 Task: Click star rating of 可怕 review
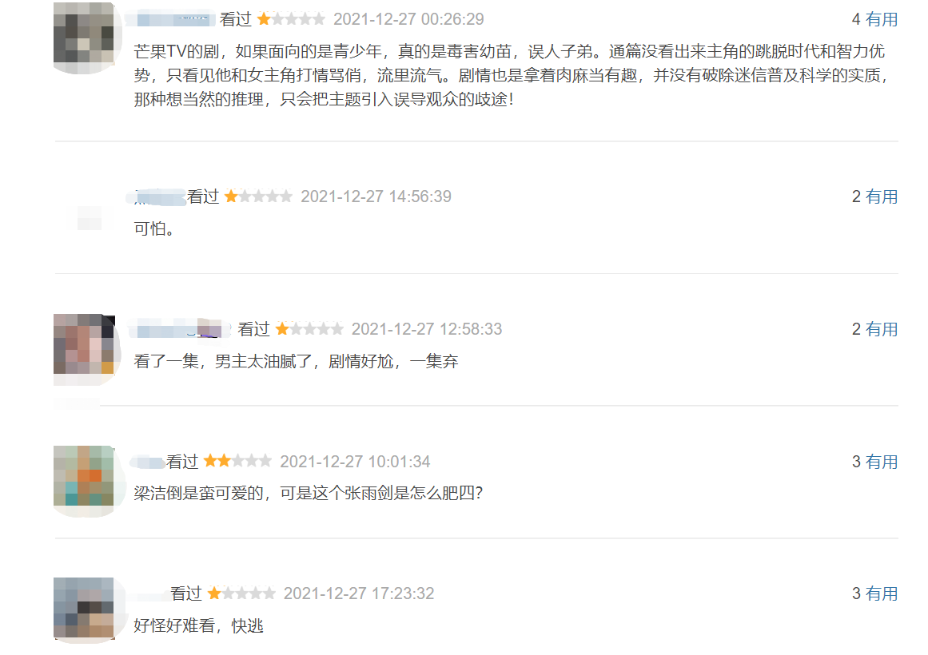(x=259, y=197)
